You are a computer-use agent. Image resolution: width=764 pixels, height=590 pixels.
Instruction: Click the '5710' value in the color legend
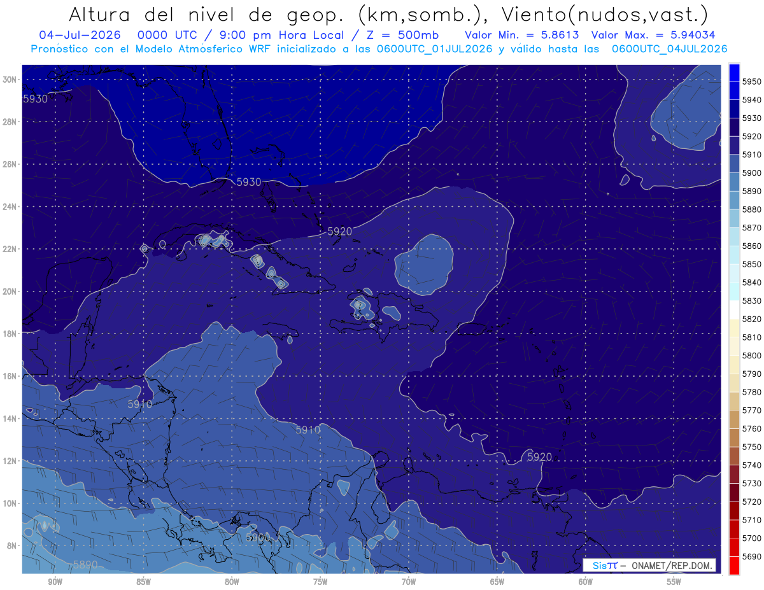(x=752, y=520)
